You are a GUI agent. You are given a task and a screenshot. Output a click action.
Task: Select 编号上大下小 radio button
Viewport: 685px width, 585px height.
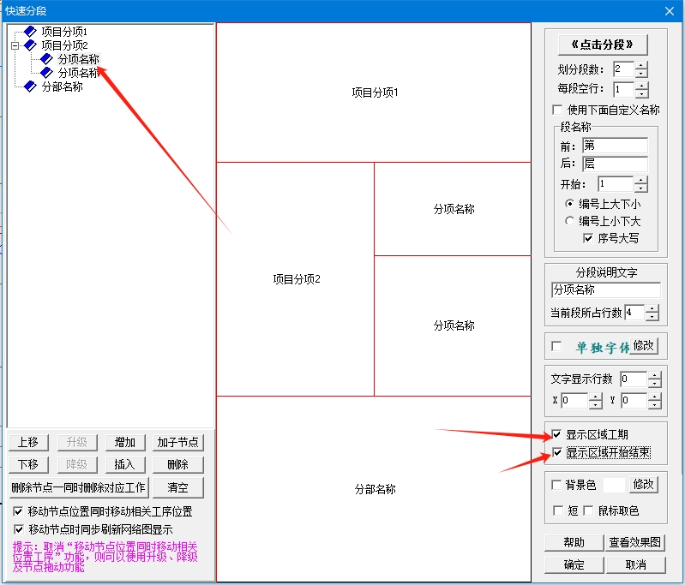tap(569, 204)
